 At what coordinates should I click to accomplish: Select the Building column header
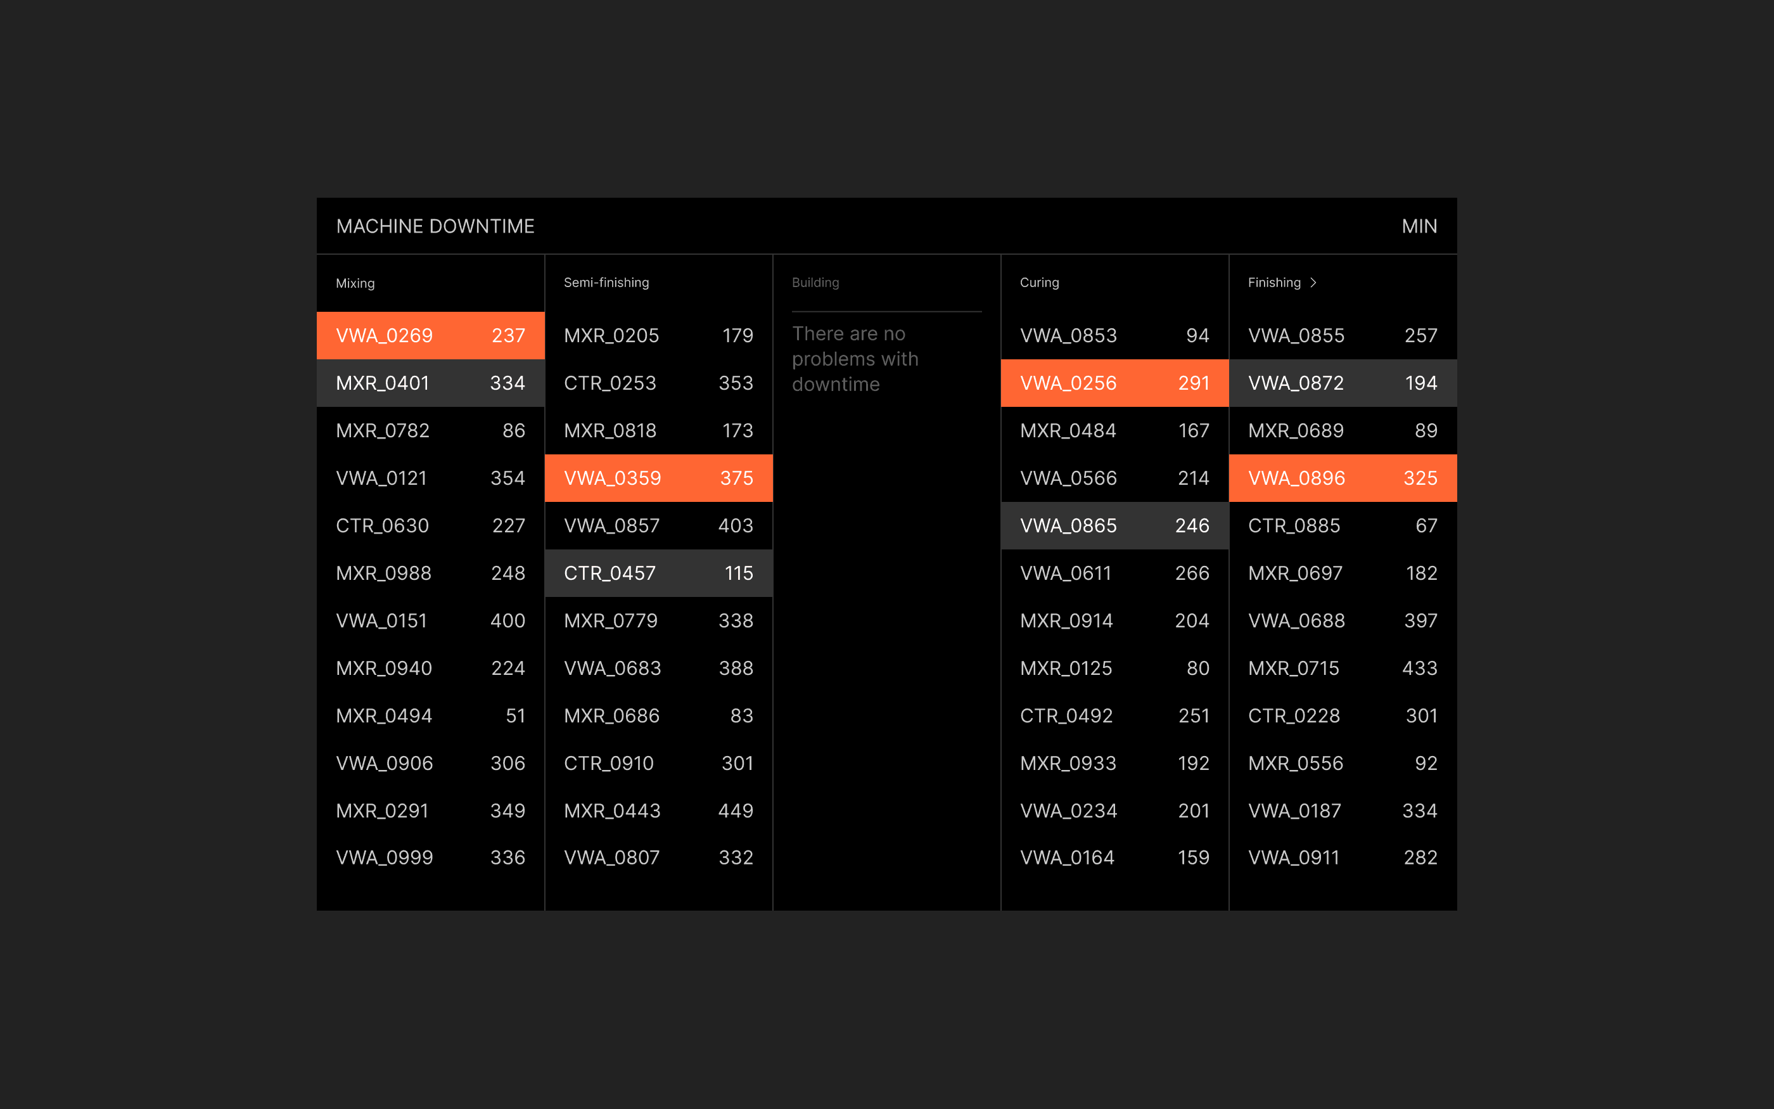(814, 283)
